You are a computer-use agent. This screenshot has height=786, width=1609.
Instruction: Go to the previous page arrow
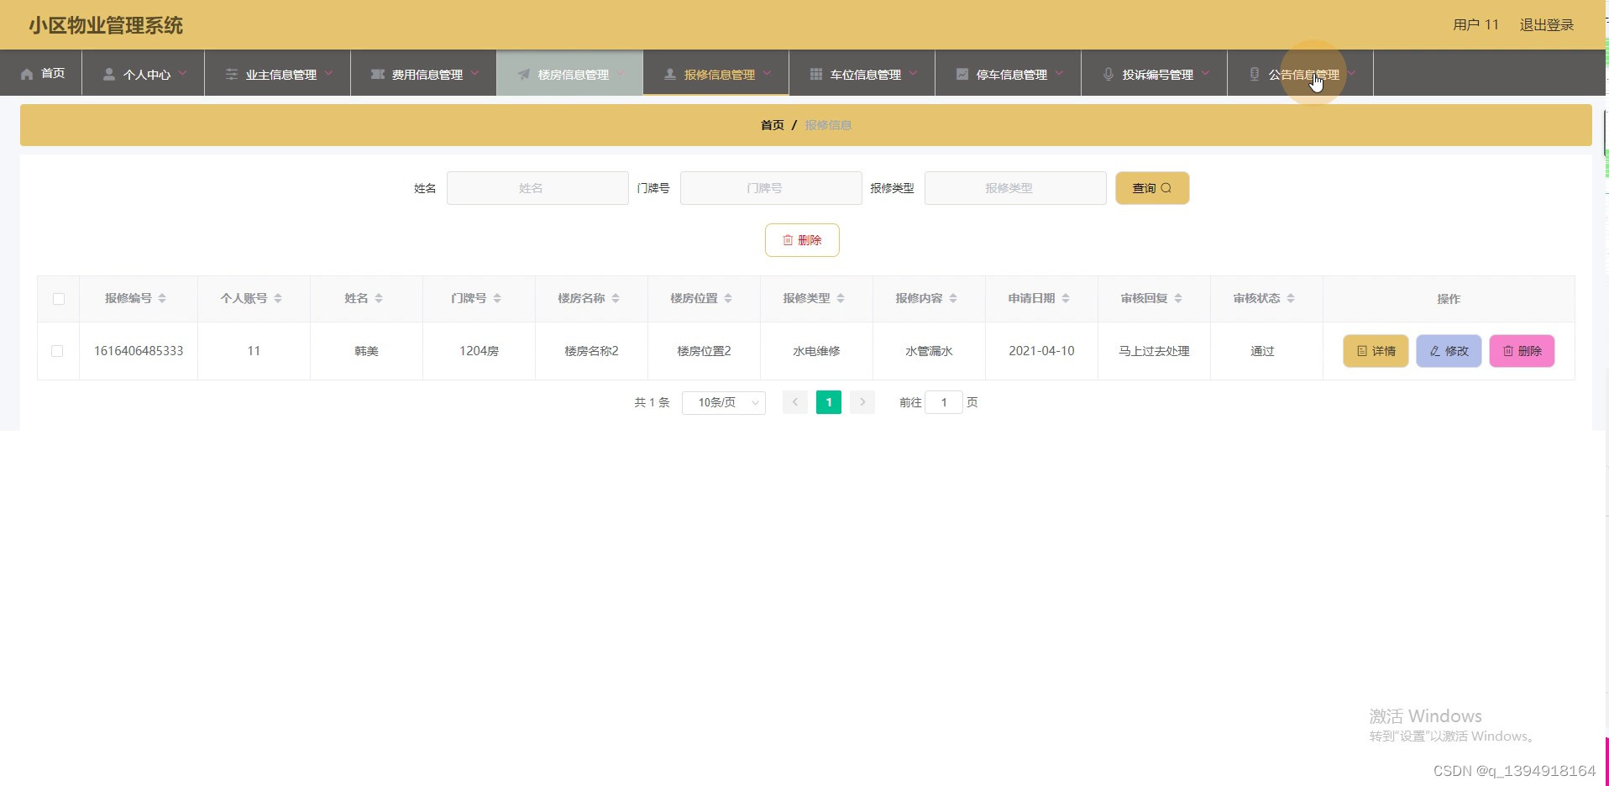(795, 402)
